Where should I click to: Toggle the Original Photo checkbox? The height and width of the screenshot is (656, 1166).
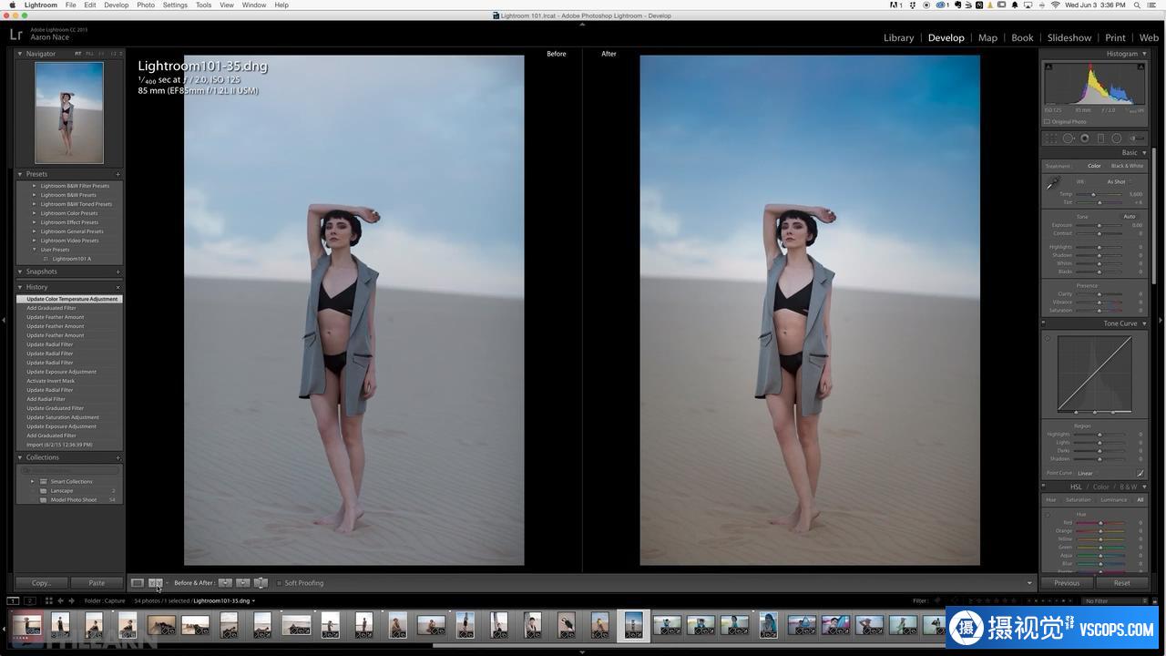1048,121
